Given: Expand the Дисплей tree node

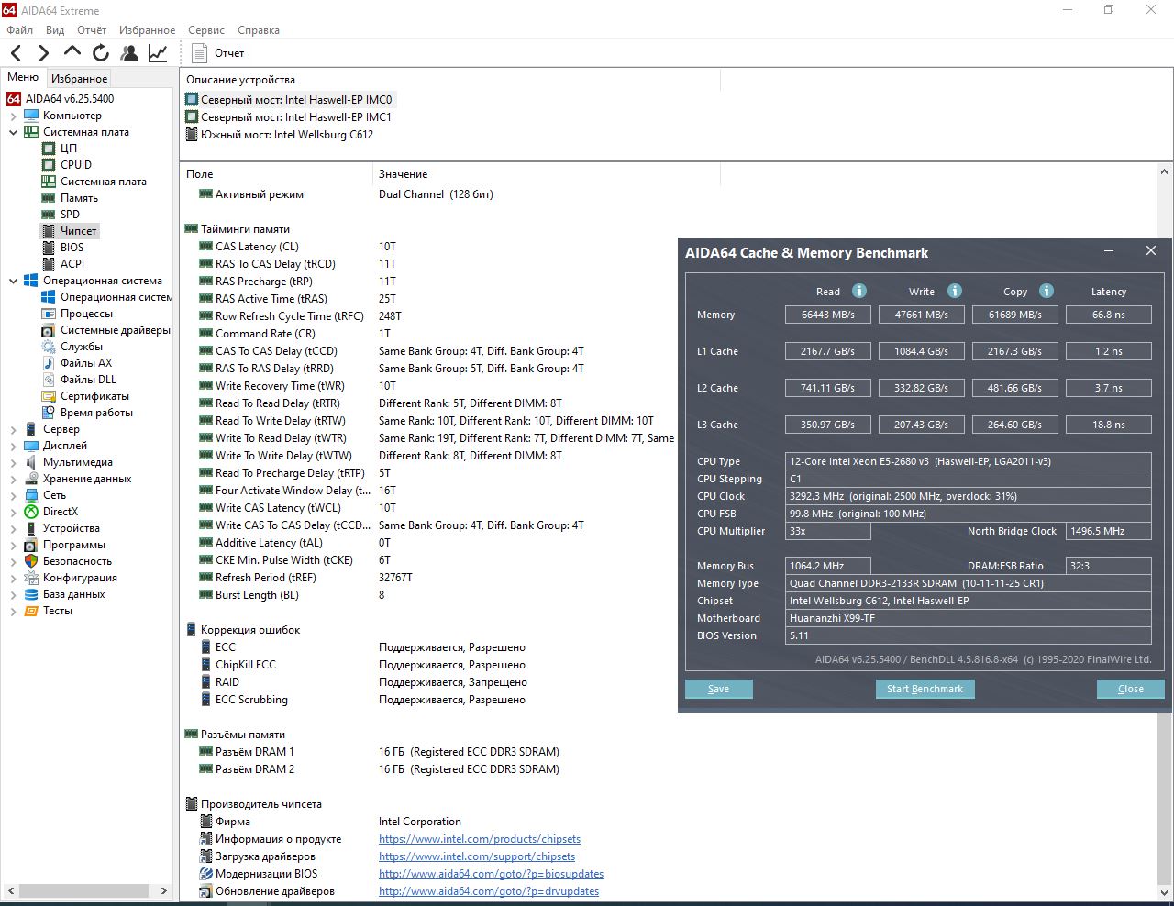Looking at the screenshot, I should tap(13, 446).
